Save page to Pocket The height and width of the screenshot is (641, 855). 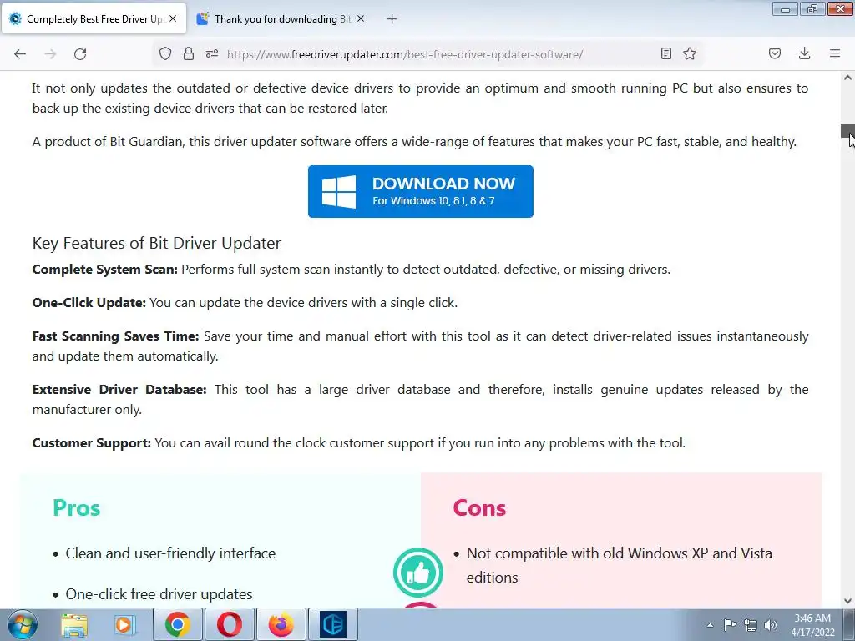click(775, 53)
